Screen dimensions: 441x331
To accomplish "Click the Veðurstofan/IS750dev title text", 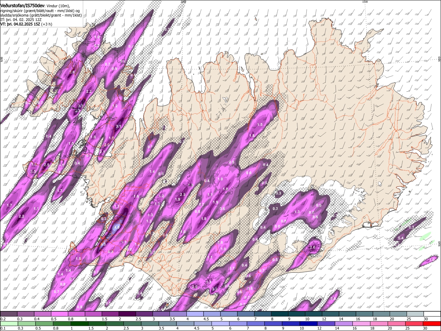I will pyautogui.click(x=22, y=5).
